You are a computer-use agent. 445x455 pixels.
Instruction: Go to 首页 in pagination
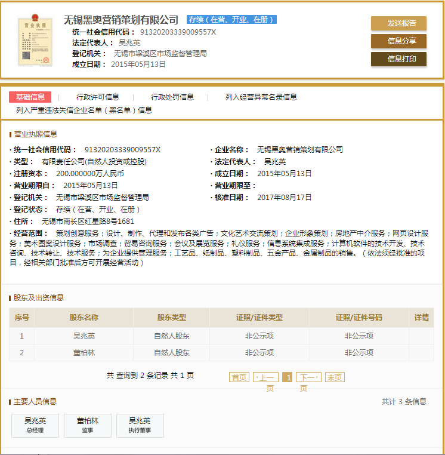(239, 377)
